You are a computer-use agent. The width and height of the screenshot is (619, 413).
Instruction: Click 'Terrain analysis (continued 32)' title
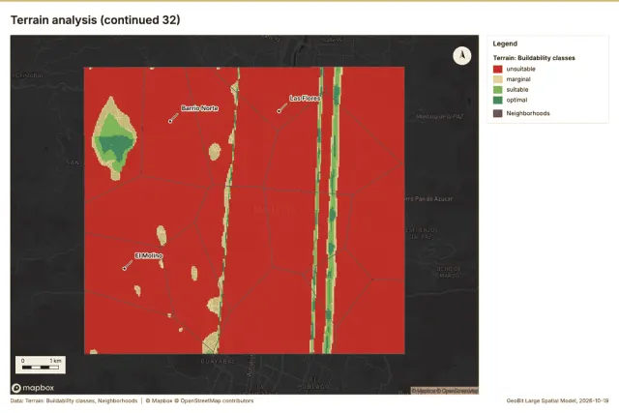[x=95, y=20]
